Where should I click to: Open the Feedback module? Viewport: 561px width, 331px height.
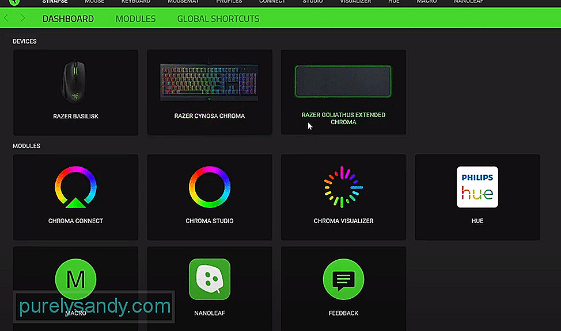pos(343,288)
